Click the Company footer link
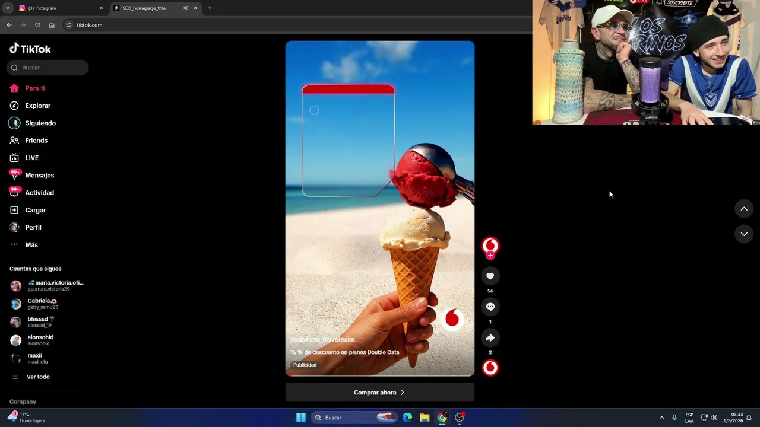Viewport: 760px width, 427px height. pos(23,402)
